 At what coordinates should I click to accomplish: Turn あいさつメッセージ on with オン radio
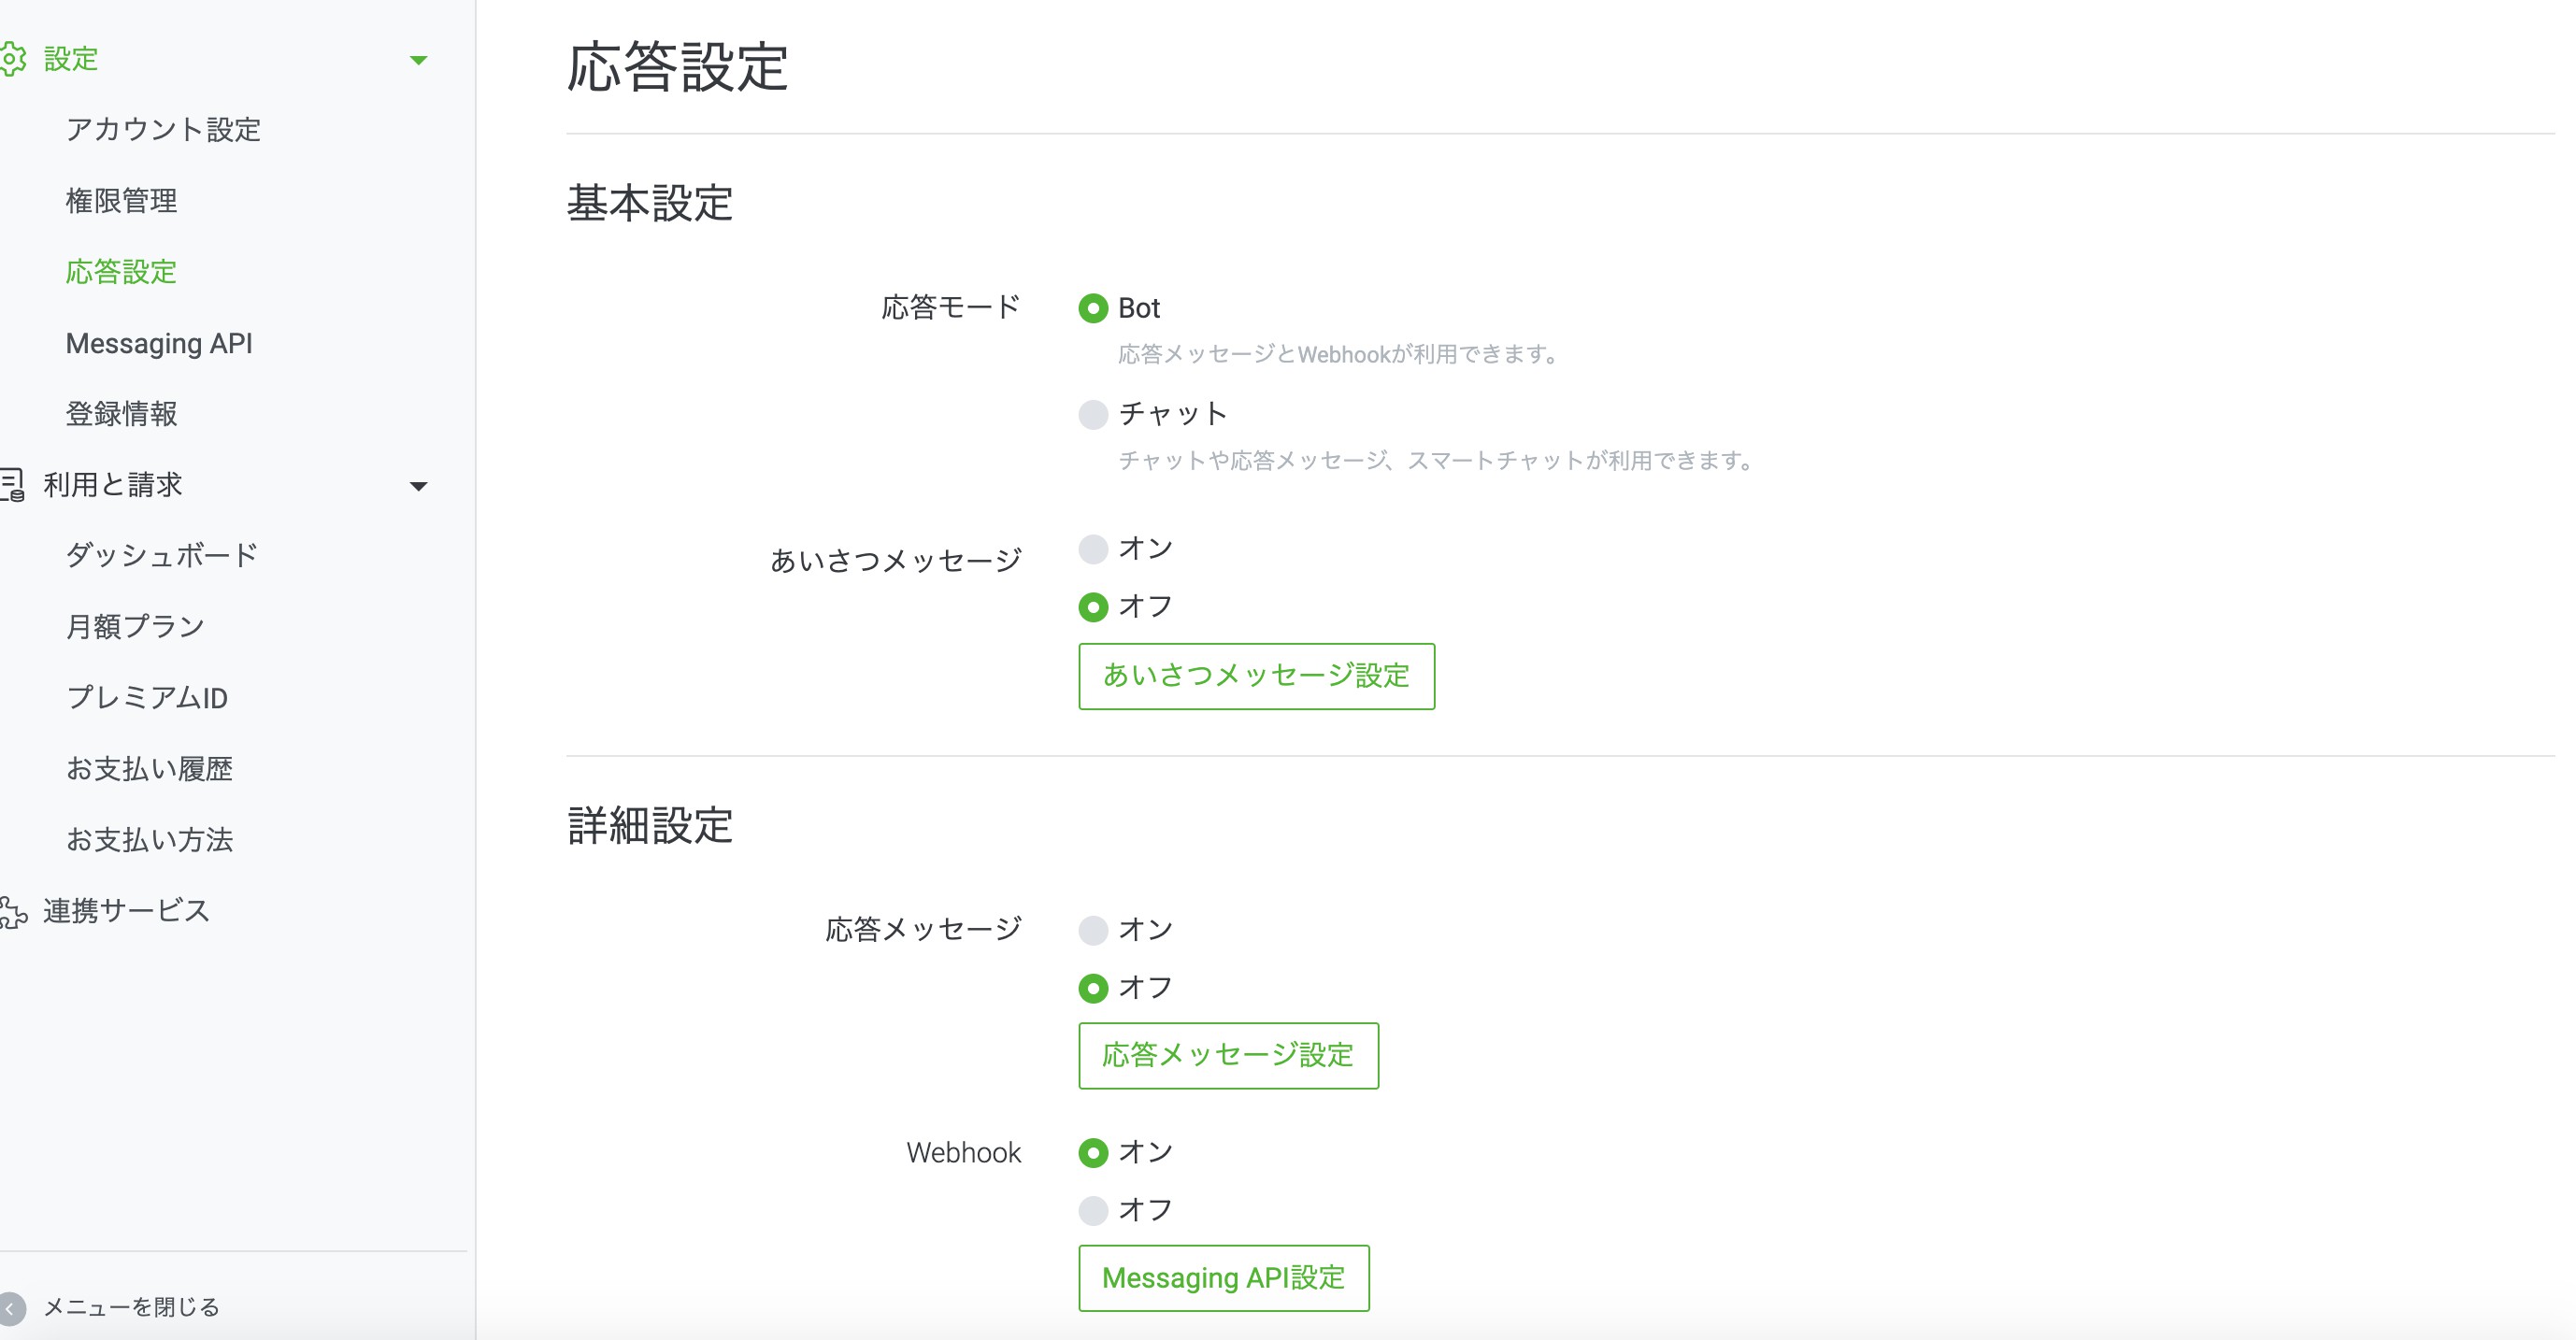pyautogui.click(x=1093, y=549)
